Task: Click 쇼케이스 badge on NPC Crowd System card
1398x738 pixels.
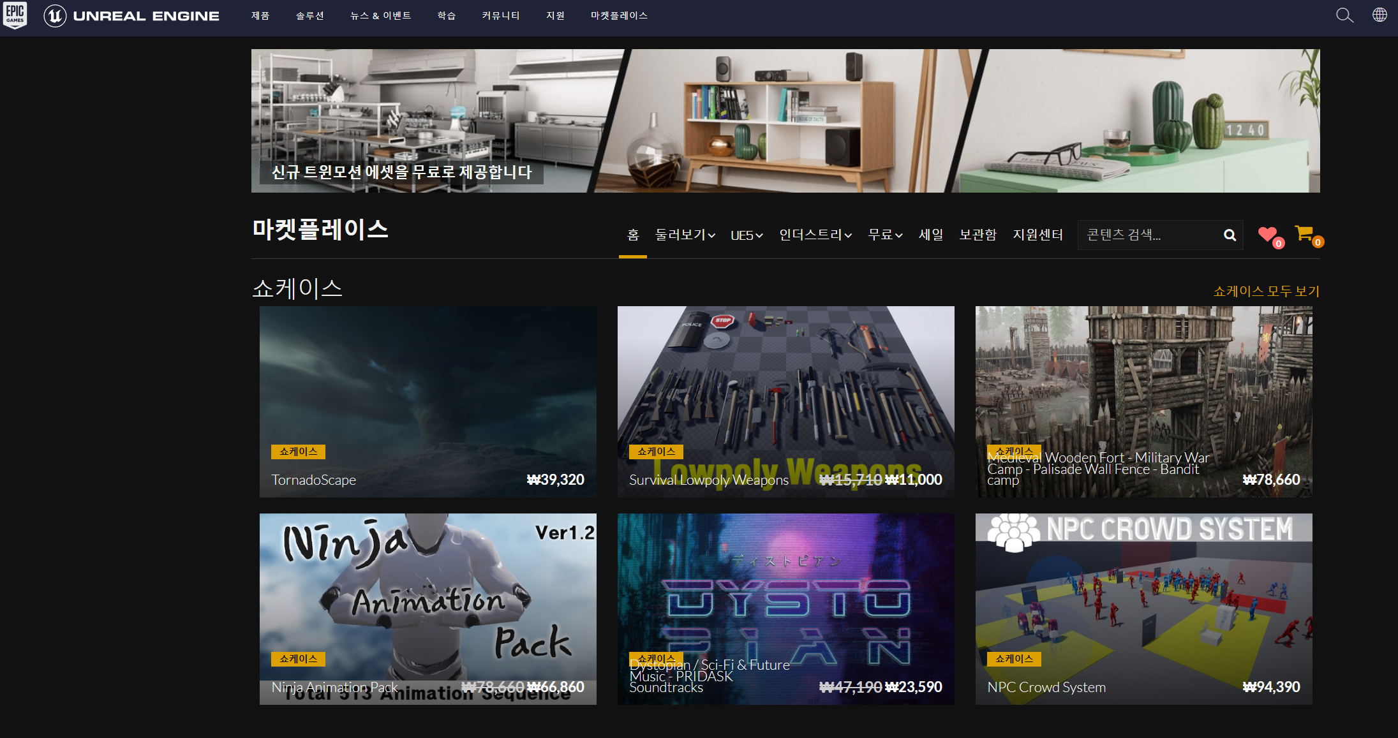Action: point(1014,659)
